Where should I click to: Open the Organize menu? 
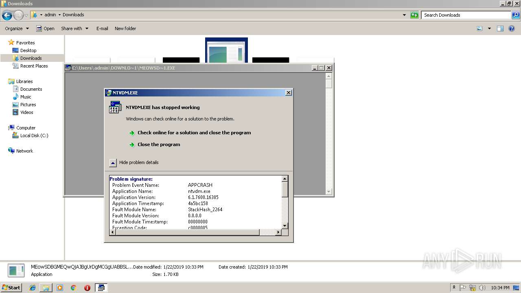(x=17, y=28)
